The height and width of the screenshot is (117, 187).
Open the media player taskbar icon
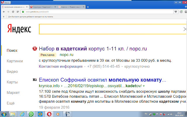pyautogui.click(x=58, y=114)
